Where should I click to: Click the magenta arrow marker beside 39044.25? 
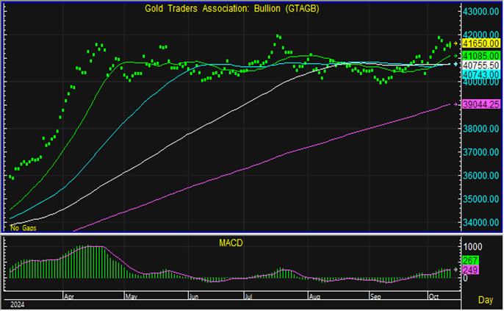[x=457, y=104]
